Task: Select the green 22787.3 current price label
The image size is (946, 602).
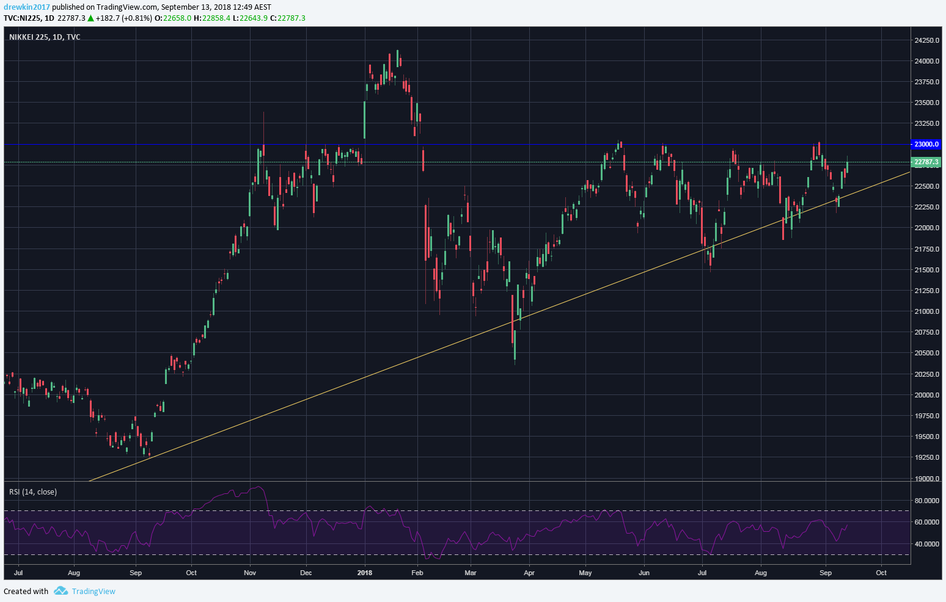Action: coord(926,162)
